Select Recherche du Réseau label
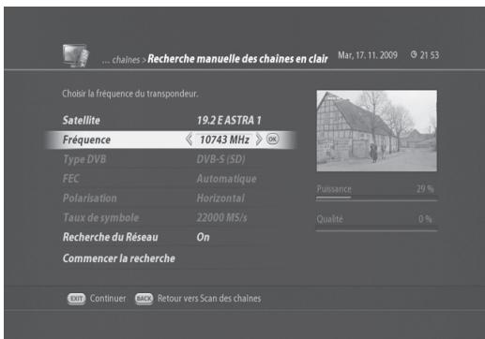This screenshot has width=485, height=339. pos(110,237)
